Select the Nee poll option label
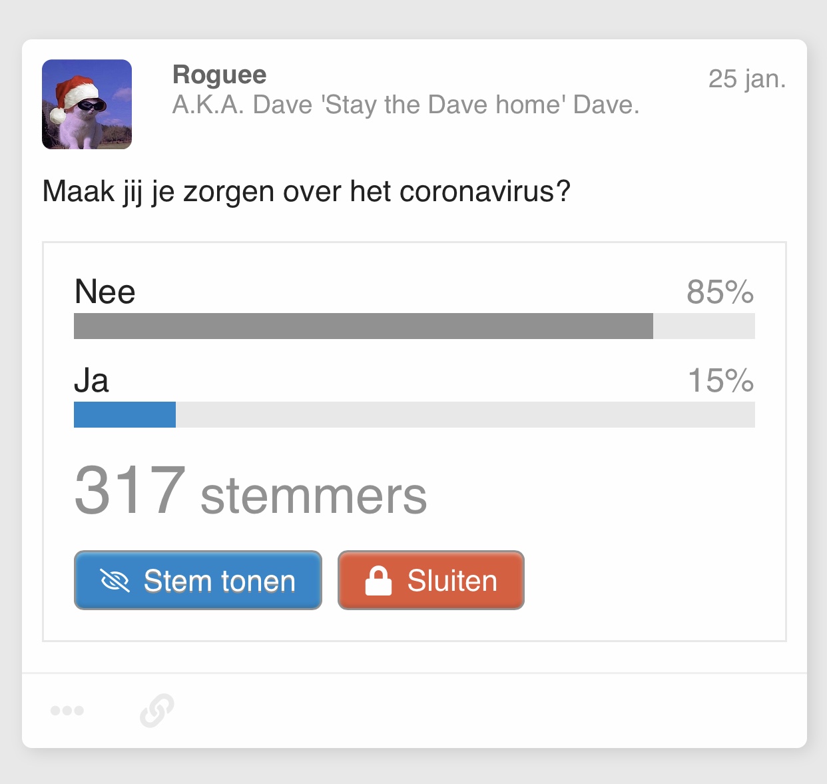 (x=105, y=292)
